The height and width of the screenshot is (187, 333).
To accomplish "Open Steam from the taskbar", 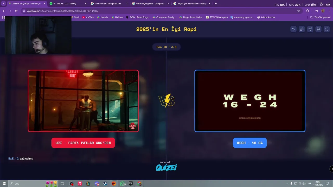I will [105, 184].
